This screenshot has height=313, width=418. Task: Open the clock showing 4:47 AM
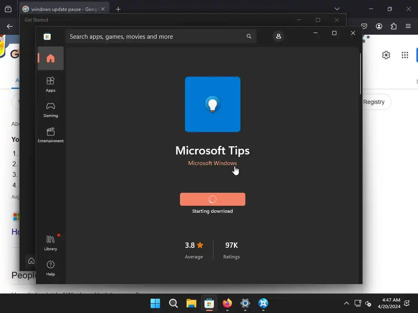[x=389, y=303]
